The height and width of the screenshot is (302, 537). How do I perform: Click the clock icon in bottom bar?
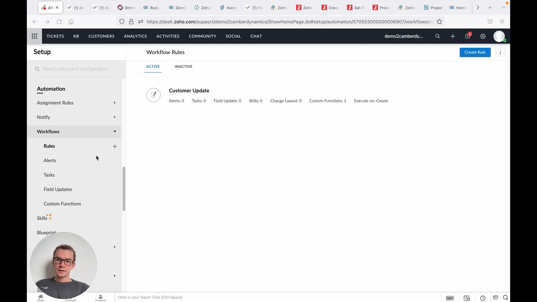[x=483, y=298]
